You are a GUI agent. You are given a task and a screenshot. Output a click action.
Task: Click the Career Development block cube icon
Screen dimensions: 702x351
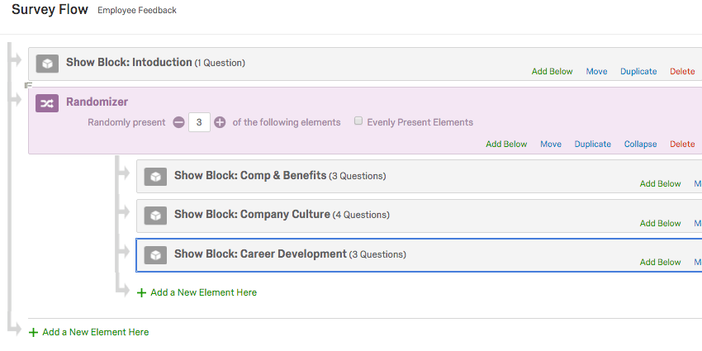pyautogui.click(x=155, y=254)
